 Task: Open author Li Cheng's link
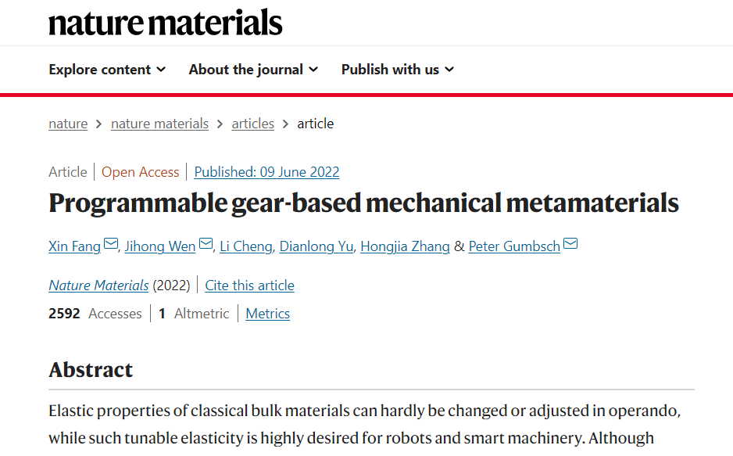pyautogui.click(x=246, y=246)
